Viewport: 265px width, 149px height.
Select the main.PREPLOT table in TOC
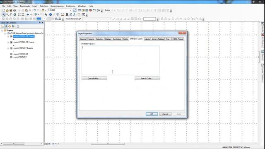coord(20,57)
